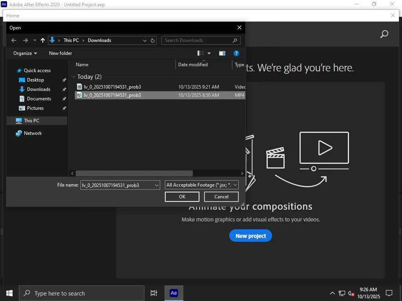Go up one folder level
402x301 pixels.
[x=42, y=40]
